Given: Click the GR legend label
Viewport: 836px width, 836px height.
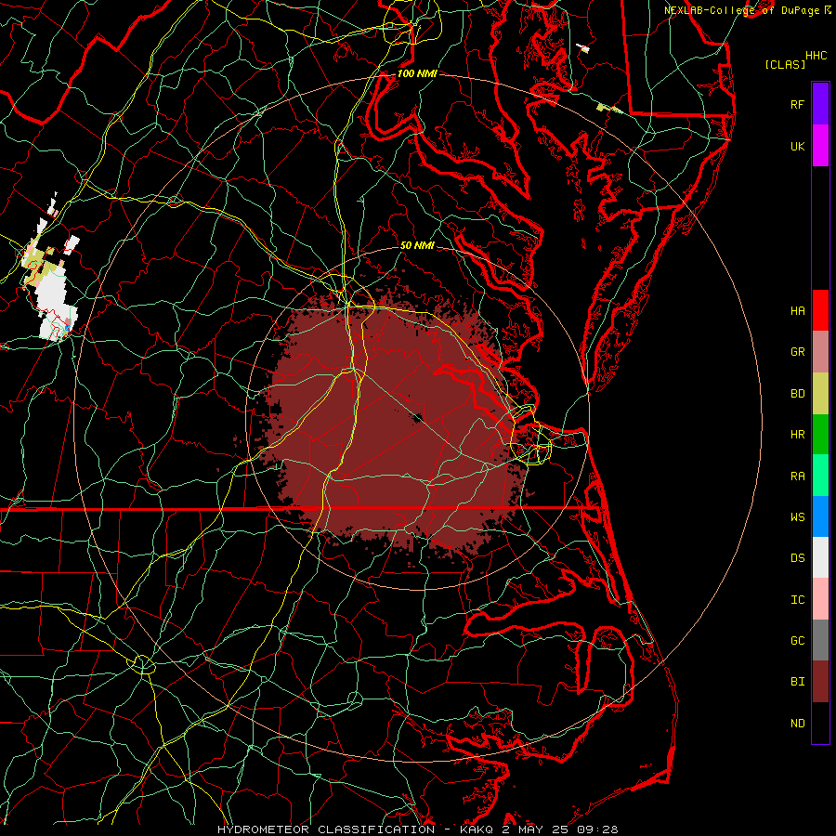Looking at the screenshot, I should point(797,352).
